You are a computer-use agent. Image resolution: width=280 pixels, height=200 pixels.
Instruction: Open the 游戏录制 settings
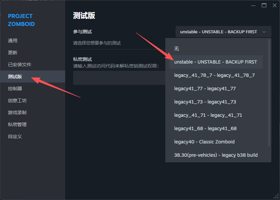click(17, 112)
